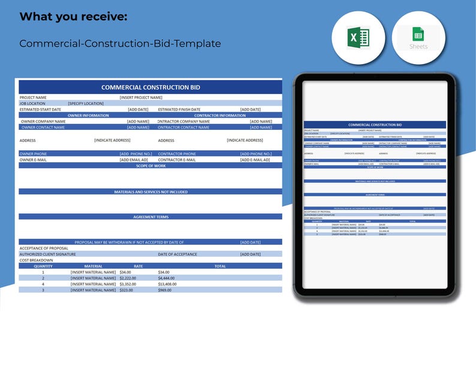Click Materials and Services Not Included bar
Image resolution: width=476 pixels, height=380 pixels.
click(150, 192)
